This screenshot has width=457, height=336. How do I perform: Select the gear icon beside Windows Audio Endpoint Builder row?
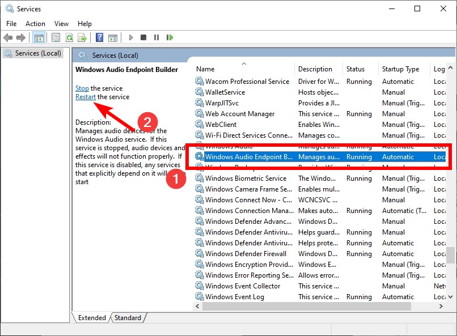(200, 156)
